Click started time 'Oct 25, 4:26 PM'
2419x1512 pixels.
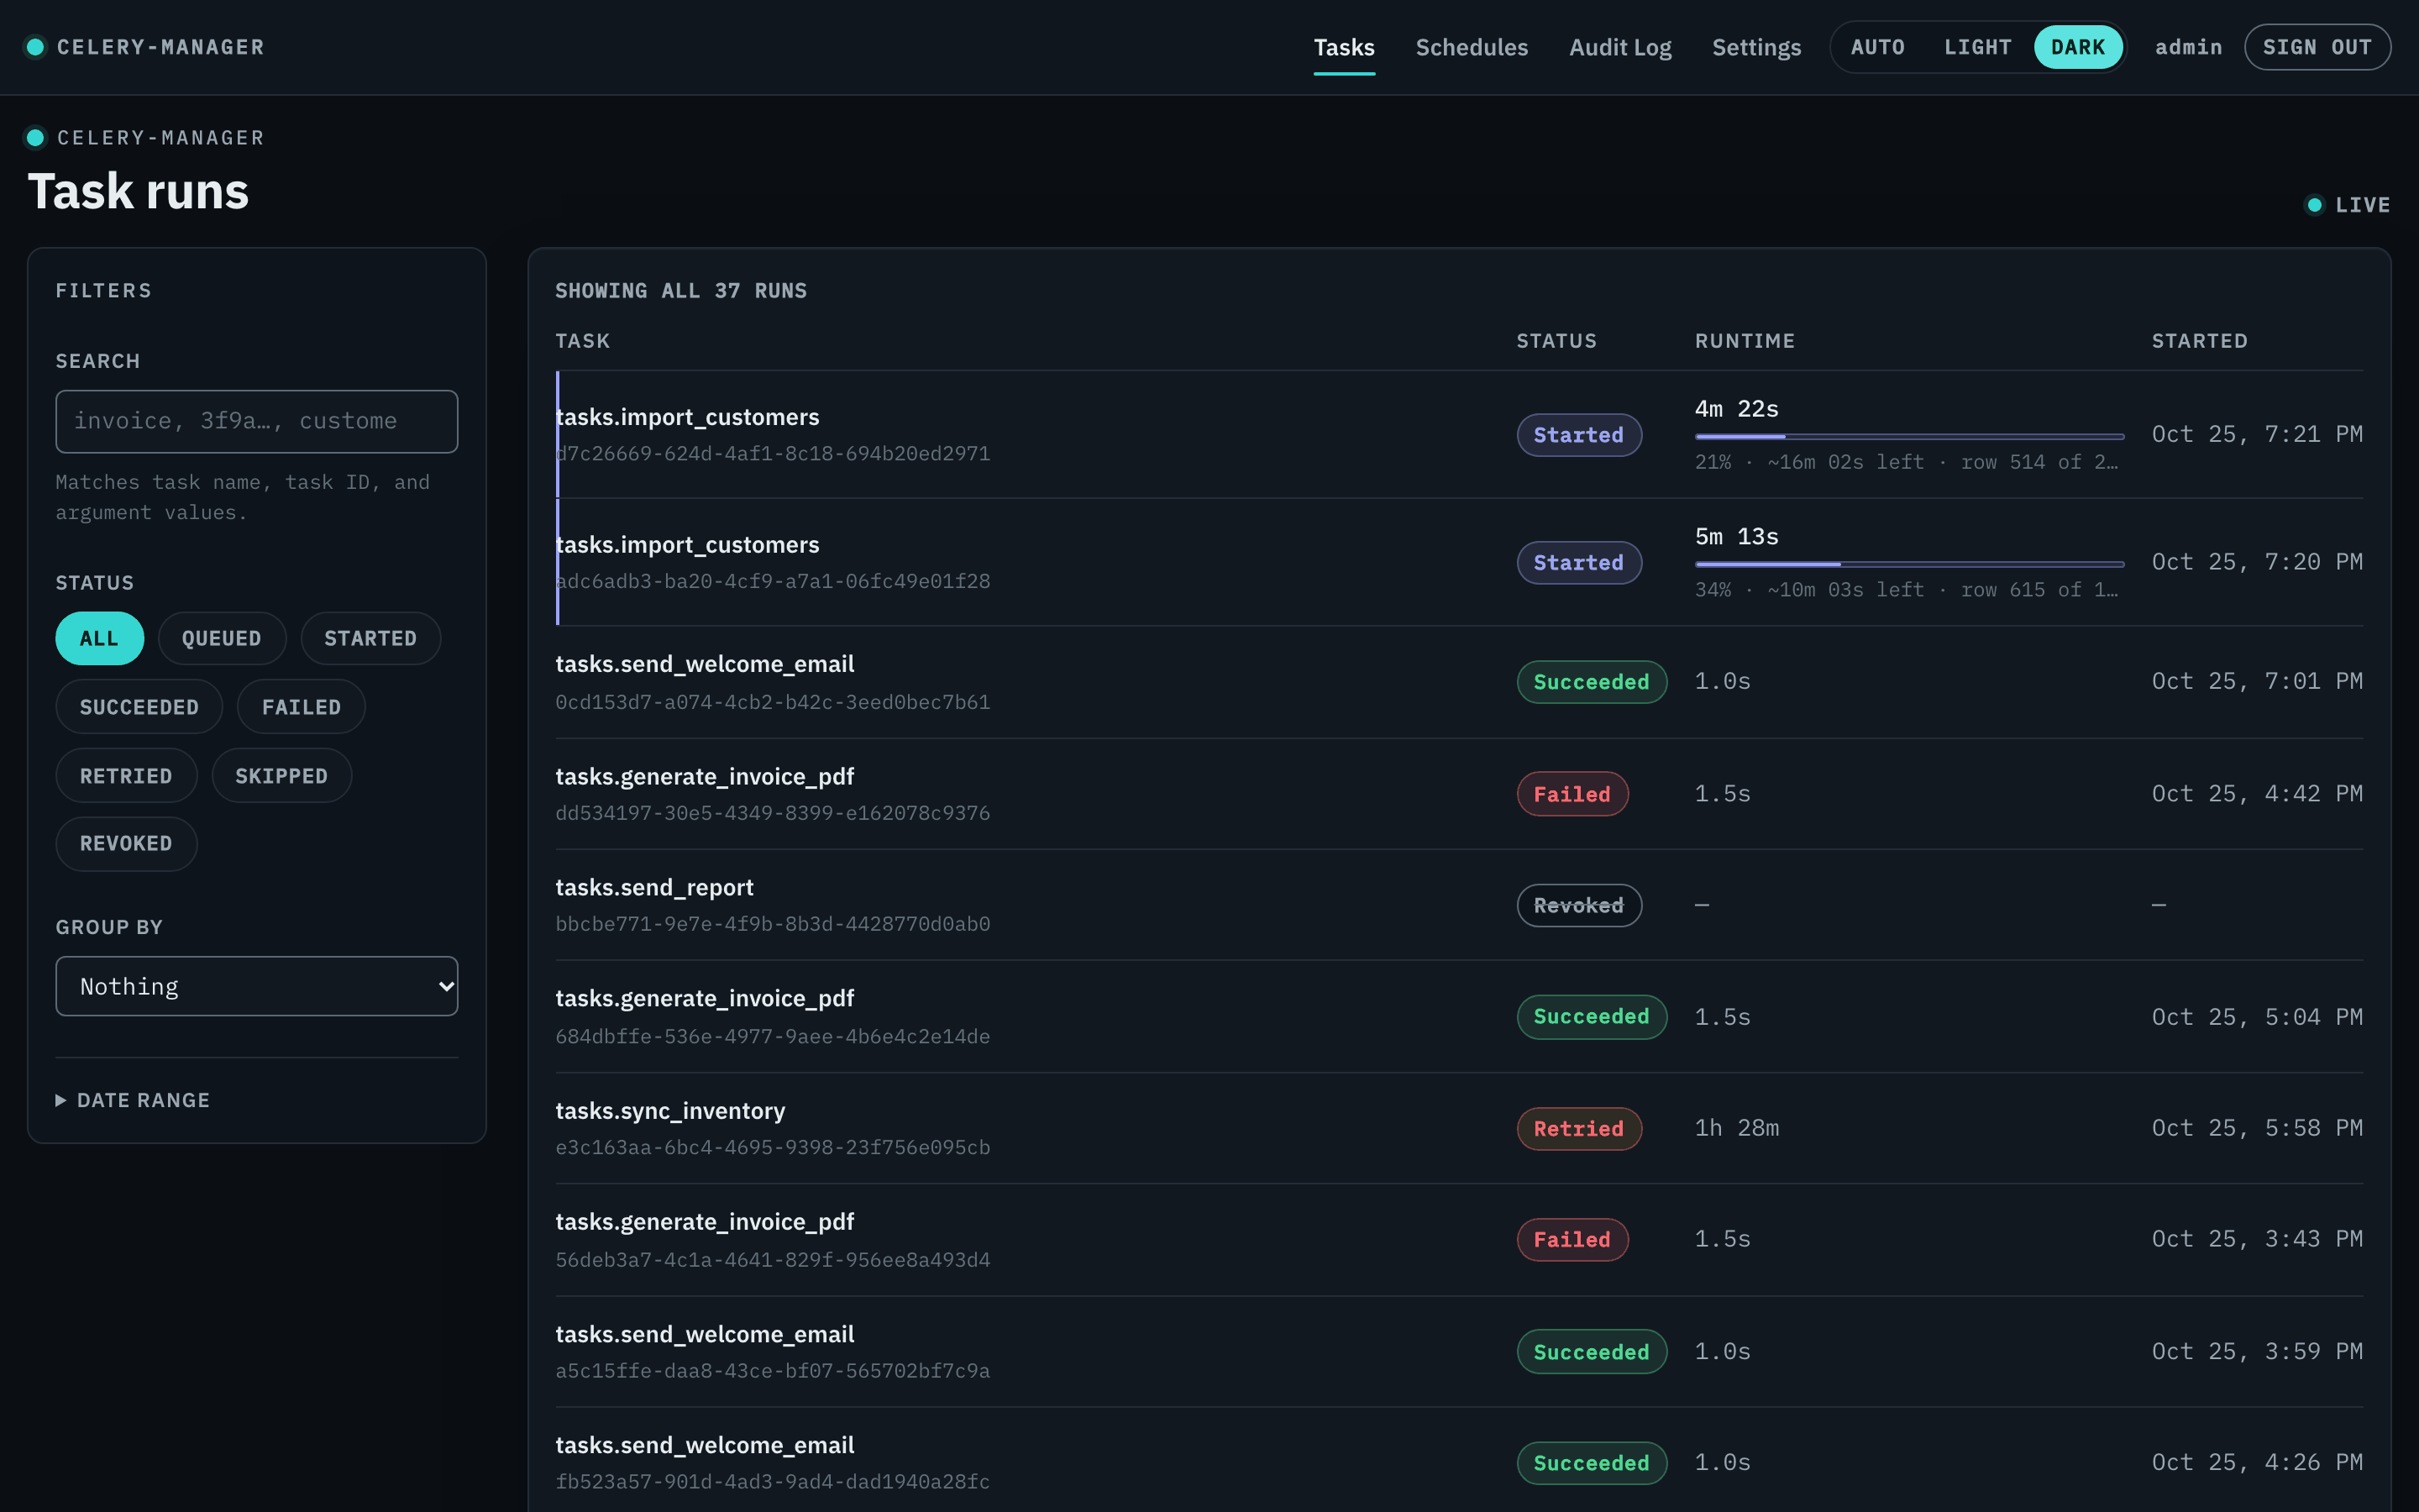pos(2257,1462)
